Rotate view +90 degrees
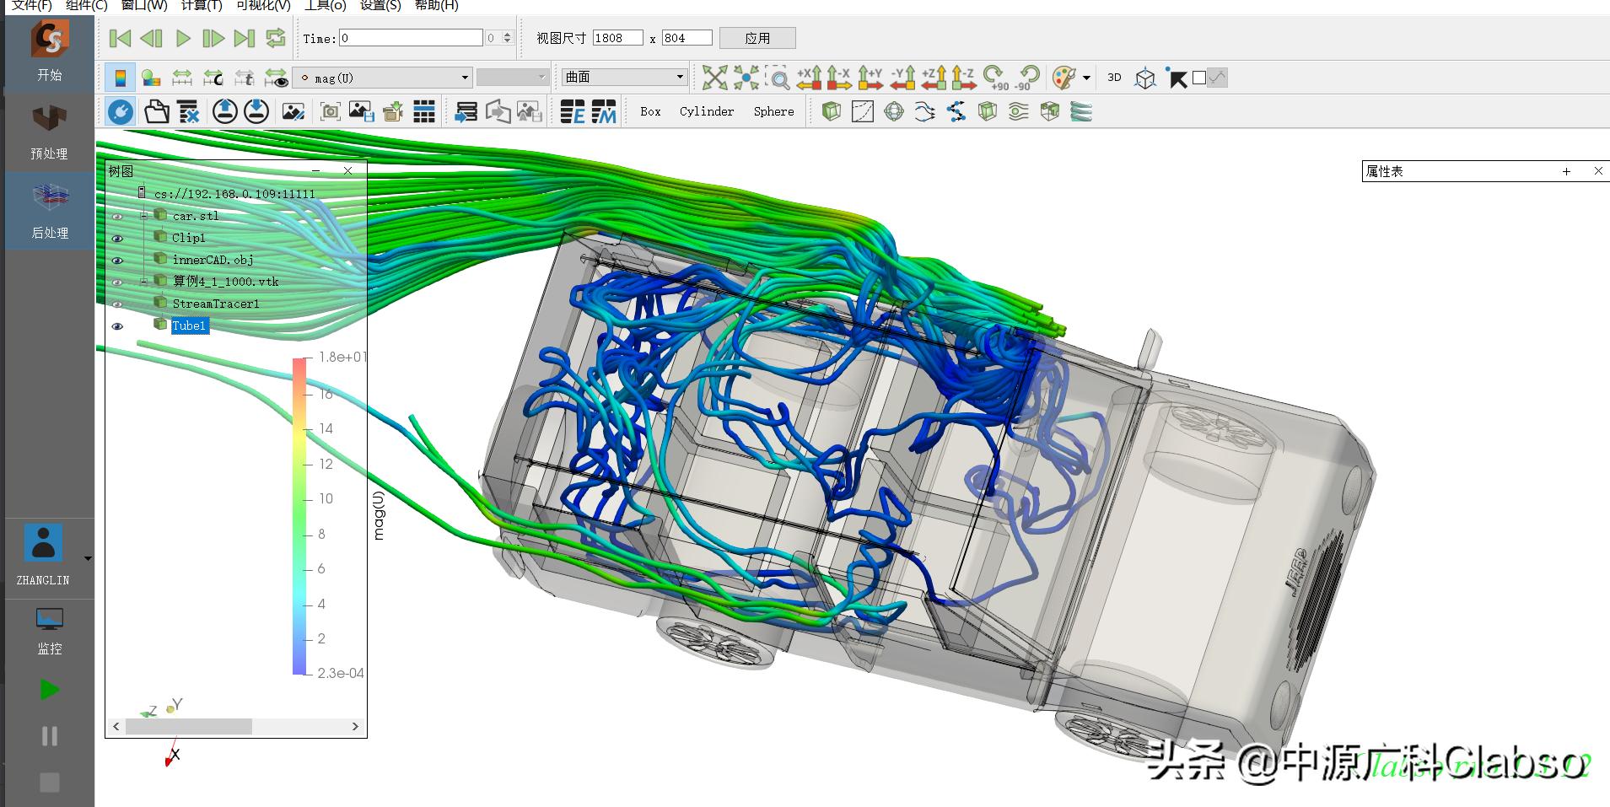 pyautogui.click(x=996, y=78)
